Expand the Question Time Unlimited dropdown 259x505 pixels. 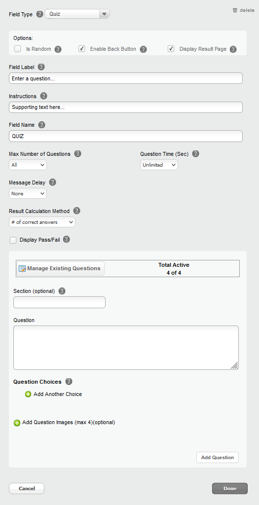click(x=159, y=165)
